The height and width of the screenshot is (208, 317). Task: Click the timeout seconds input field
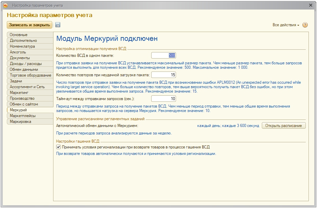163,99
